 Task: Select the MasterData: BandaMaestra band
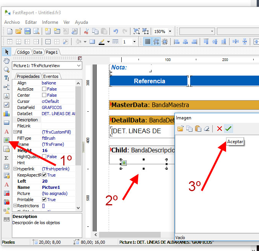click(184, 105)
